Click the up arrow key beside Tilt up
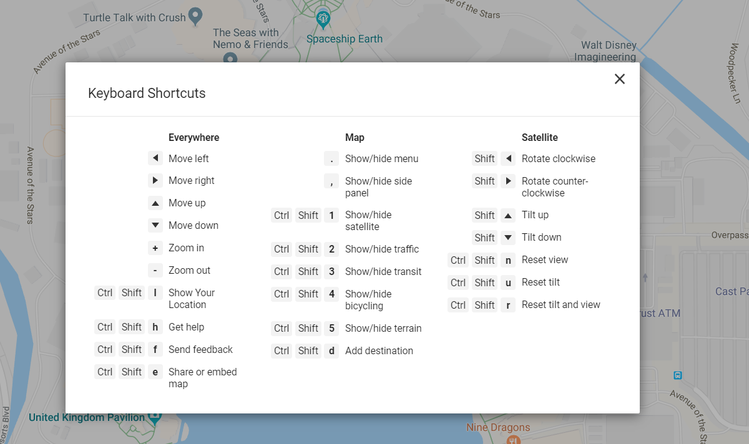This screenshot has width=749, height=444. tap(508, 215)
